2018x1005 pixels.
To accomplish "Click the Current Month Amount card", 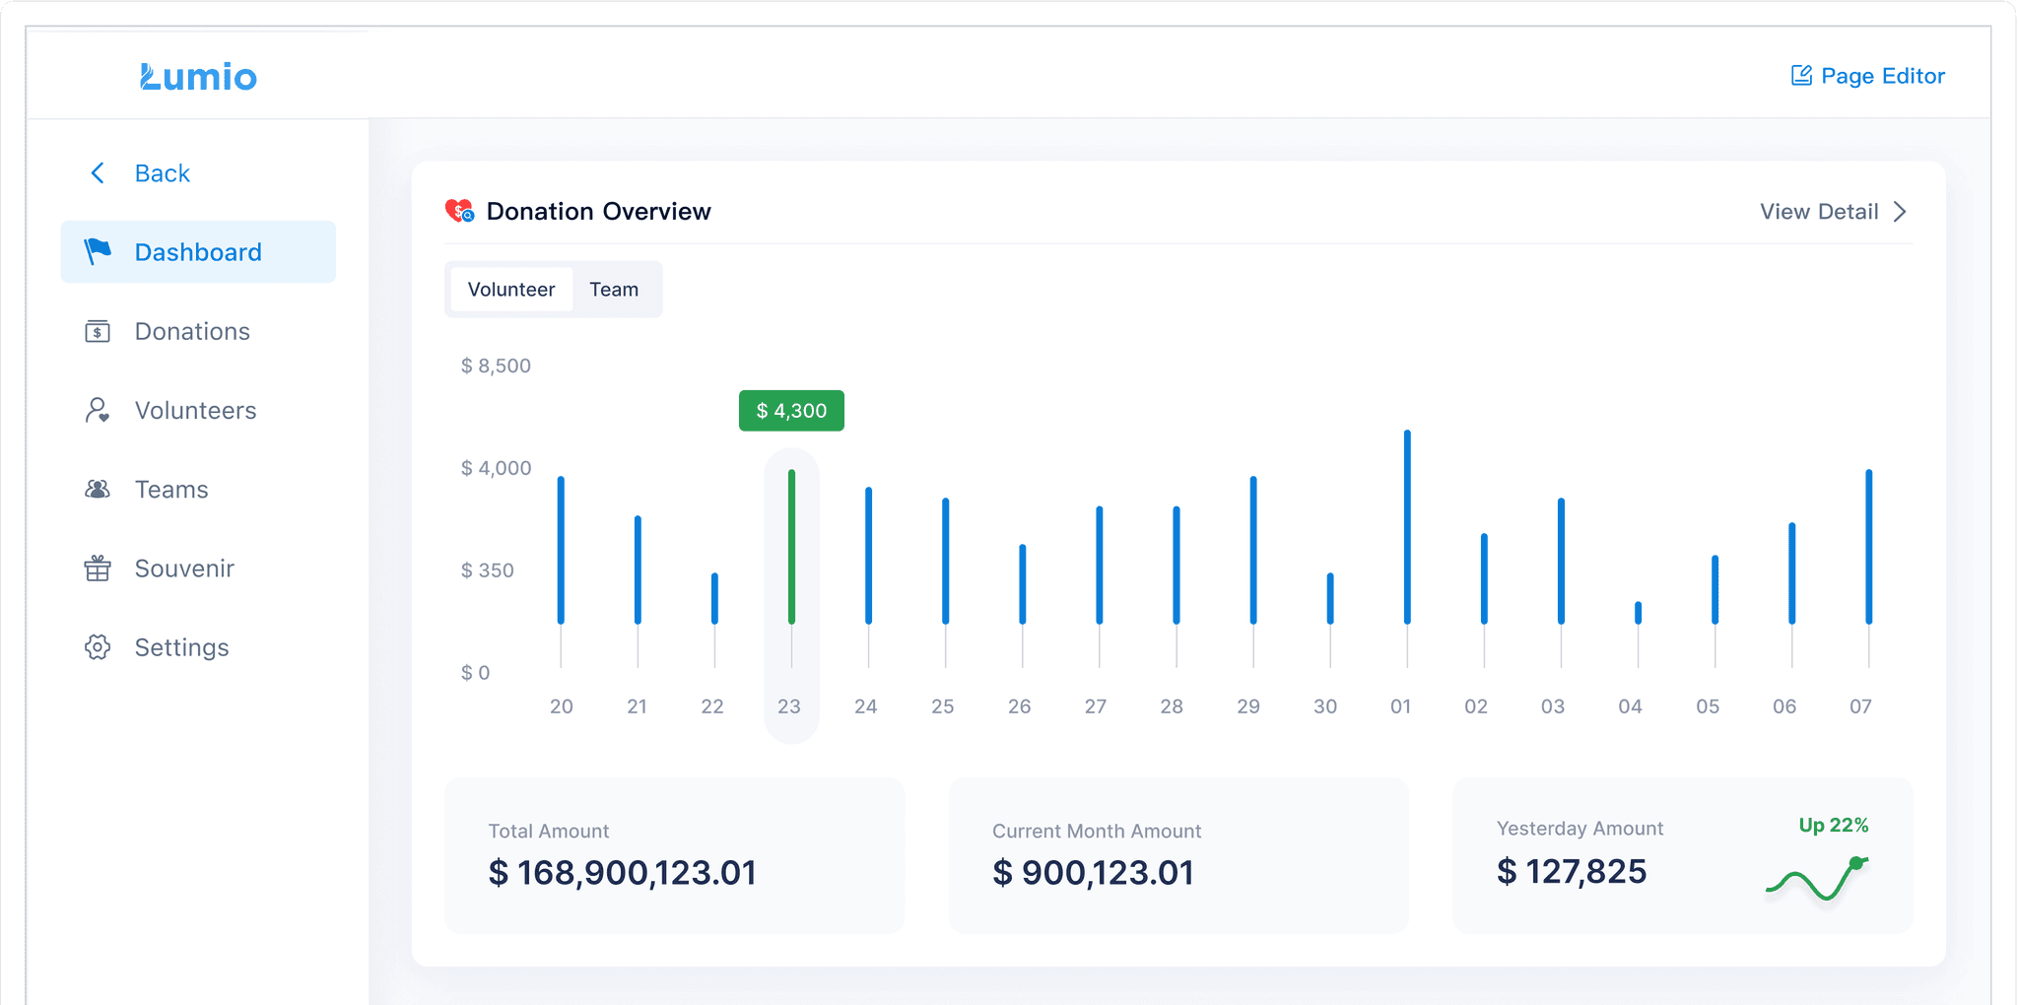I will [x=1178, y=855].
